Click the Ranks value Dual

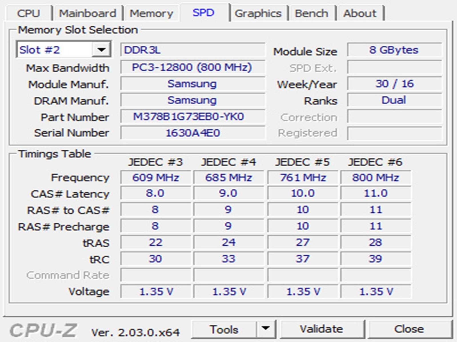394,100
